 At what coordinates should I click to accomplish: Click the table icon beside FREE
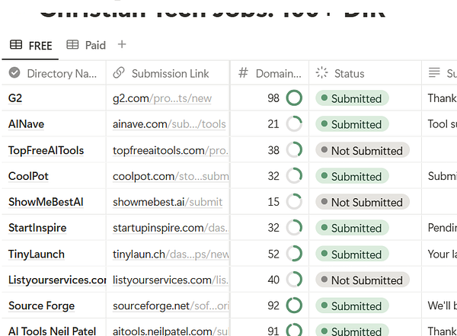16,45
